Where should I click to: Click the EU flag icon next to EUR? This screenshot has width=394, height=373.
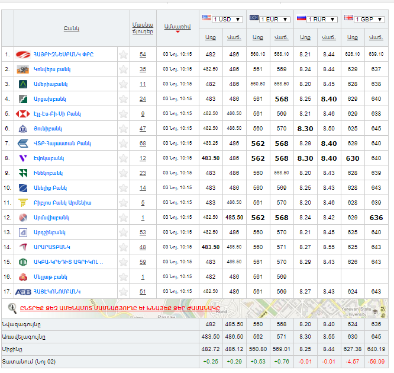254,18
